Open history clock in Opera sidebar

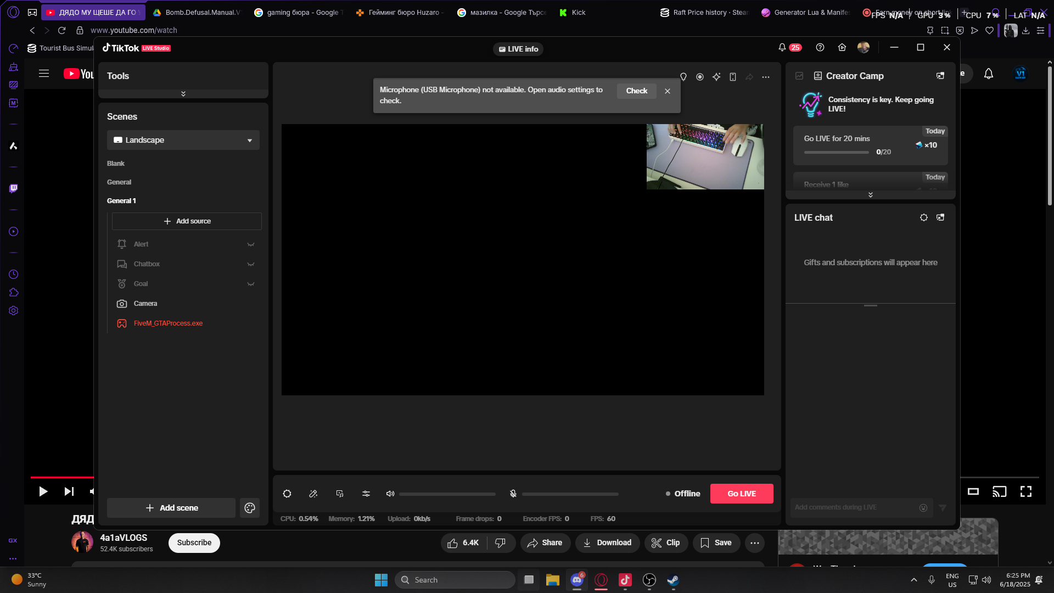14,275
